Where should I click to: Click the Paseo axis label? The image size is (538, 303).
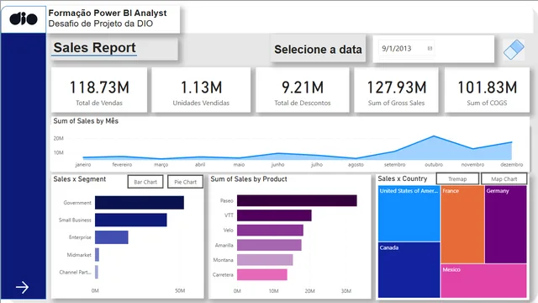tap(227, 200)
